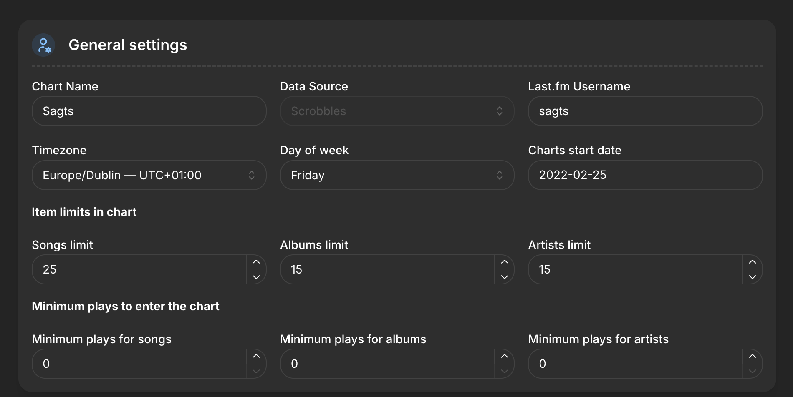Edit the Chart Name field
This screenshot has width=793, height=397.
pyautogui.click(x=149, y=111)
